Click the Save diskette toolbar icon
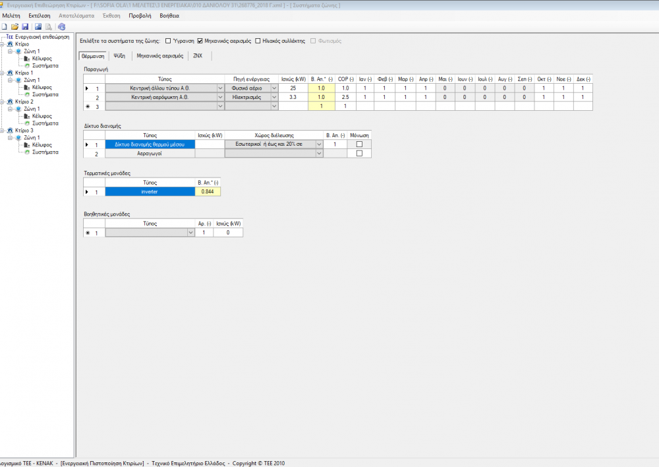 tap(25, 26)
